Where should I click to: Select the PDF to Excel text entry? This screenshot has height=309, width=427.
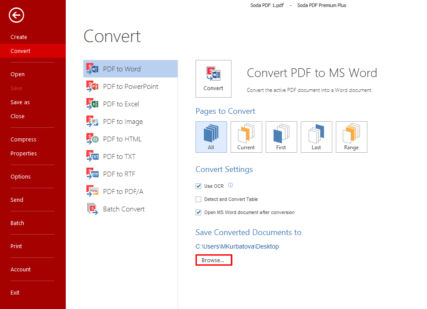point(121,104)
